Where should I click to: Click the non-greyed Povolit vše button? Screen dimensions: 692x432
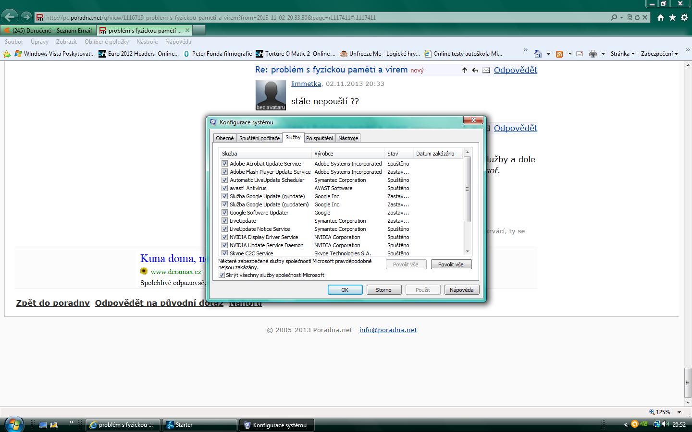pos(451,264)
